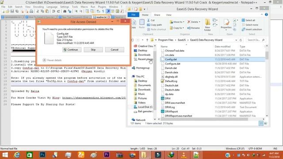Open Local Disk (C:) in navigation pane
283x159 pixels.
[143, 107]
